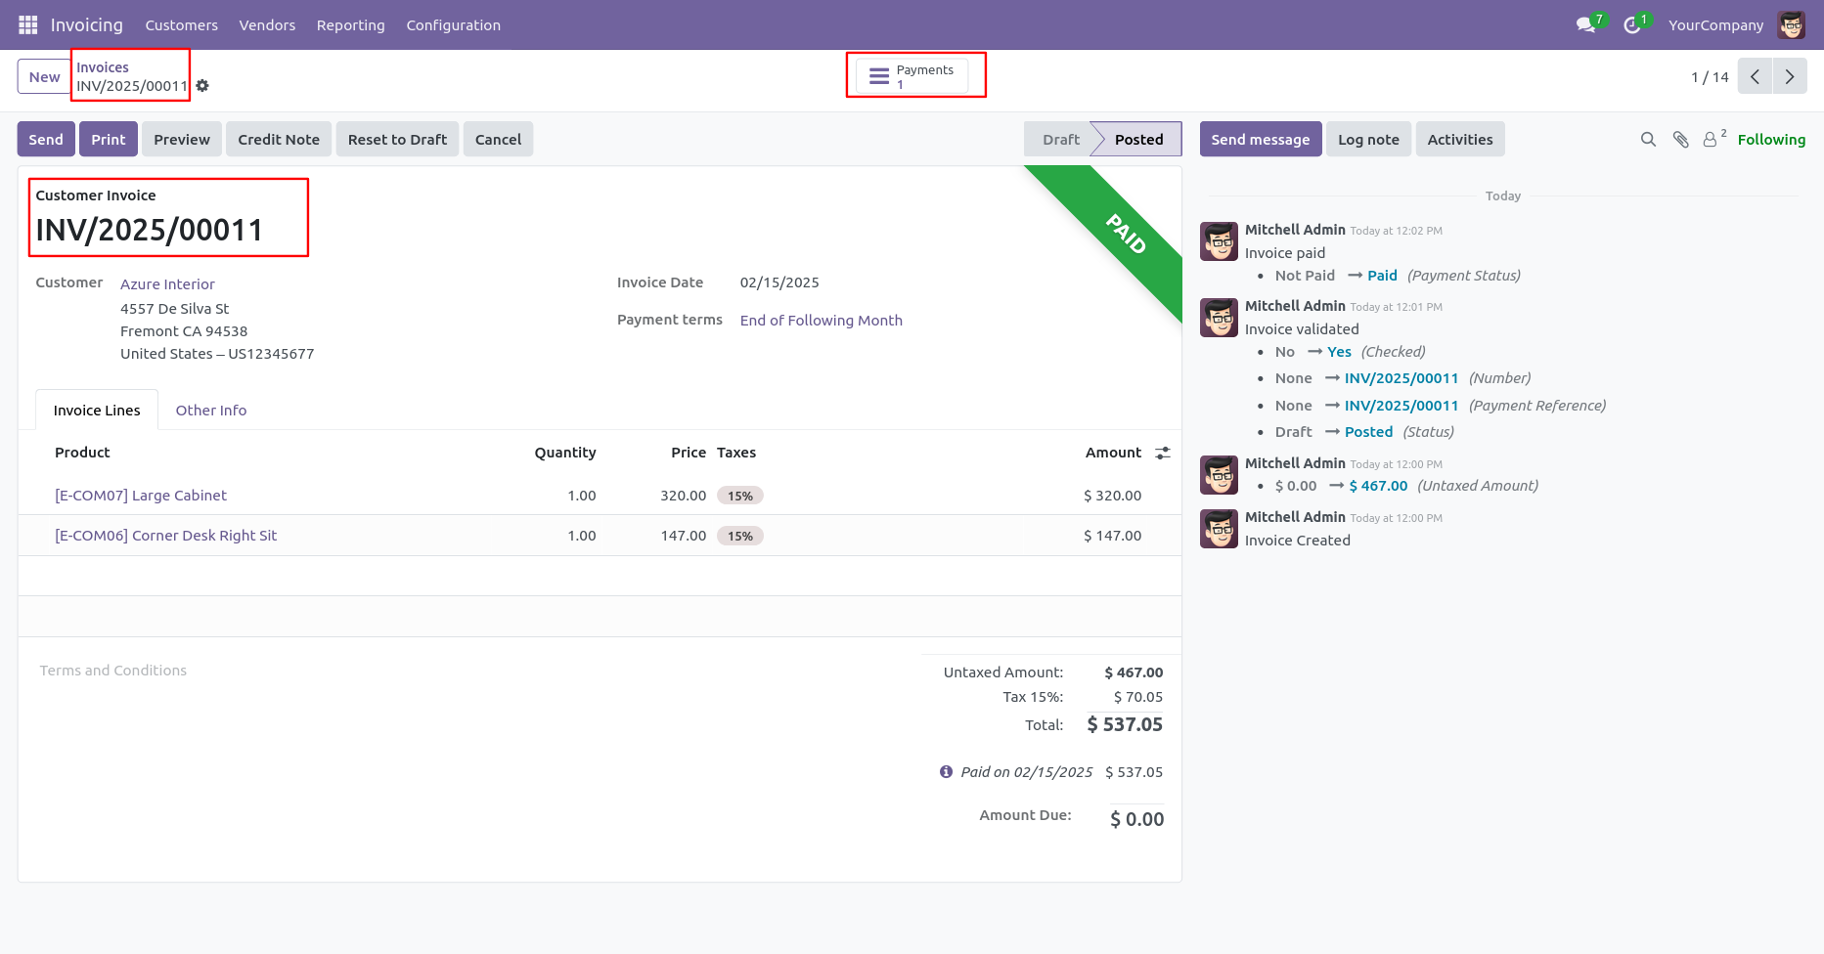Open attachments paperclip in chatter
Screen dimensions: 1824x954
tap(1680, 140)
